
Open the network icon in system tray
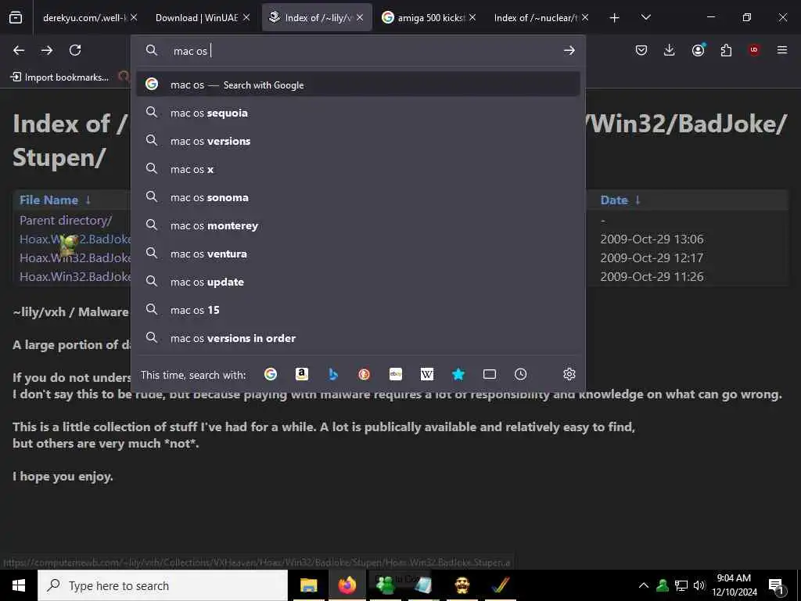[x=681, y=585]
